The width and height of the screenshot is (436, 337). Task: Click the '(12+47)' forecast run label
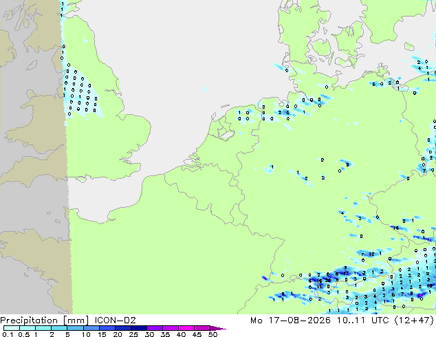click(414, 320)
